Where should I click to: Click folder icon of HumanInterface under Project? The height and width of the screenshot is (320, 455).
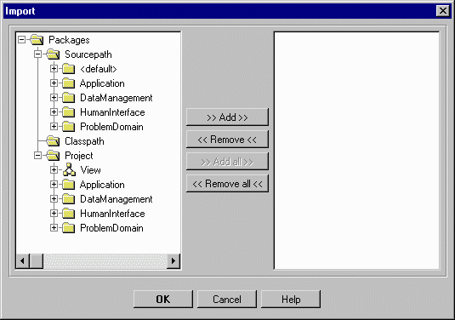pyautogui.click(x=69, y=214)
